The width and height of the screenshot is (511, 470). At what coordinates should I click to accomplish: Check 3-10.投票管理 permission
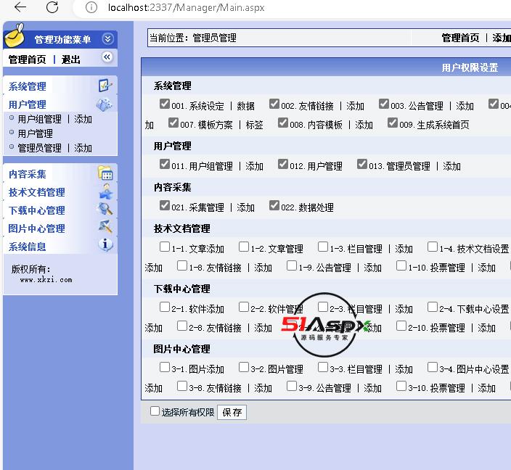[401, 386]
